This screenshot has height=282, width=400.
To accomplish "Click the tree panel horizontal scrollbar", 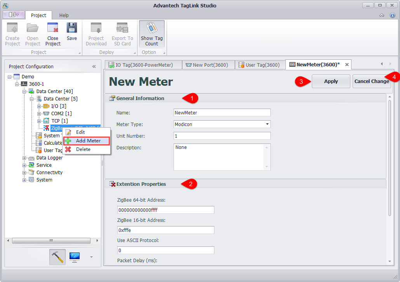I will (x=50, y=240).
